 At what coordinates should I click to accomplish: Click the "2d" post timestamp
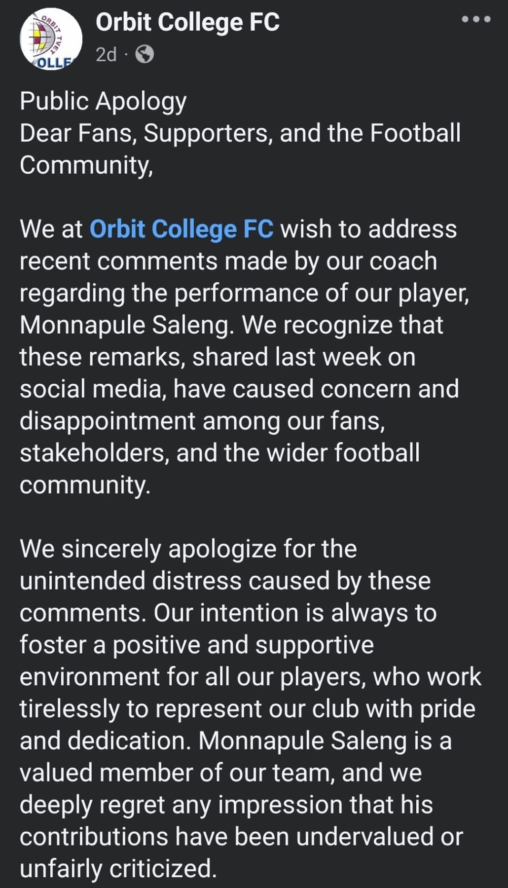106,54
